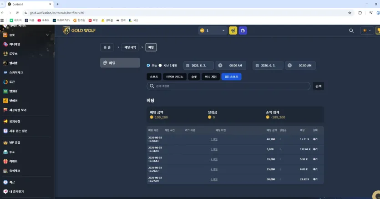Open 미니게임 in the sidebar
380x199 pixels.
pos(15,44)
